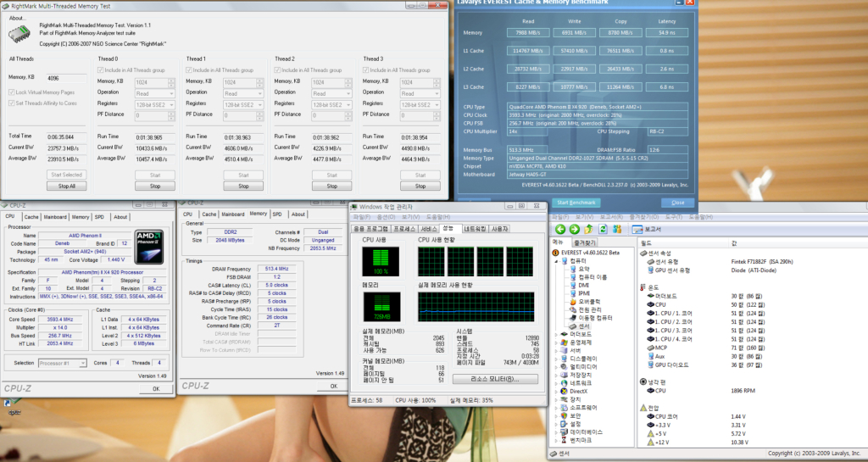Click Thread 3 Stop button
The width and height of the screenshot is (868, 462).
(x=420, y=186)
